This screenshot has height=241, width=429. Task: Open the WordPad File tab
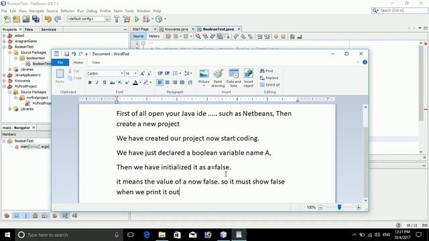tap(60, 62)
